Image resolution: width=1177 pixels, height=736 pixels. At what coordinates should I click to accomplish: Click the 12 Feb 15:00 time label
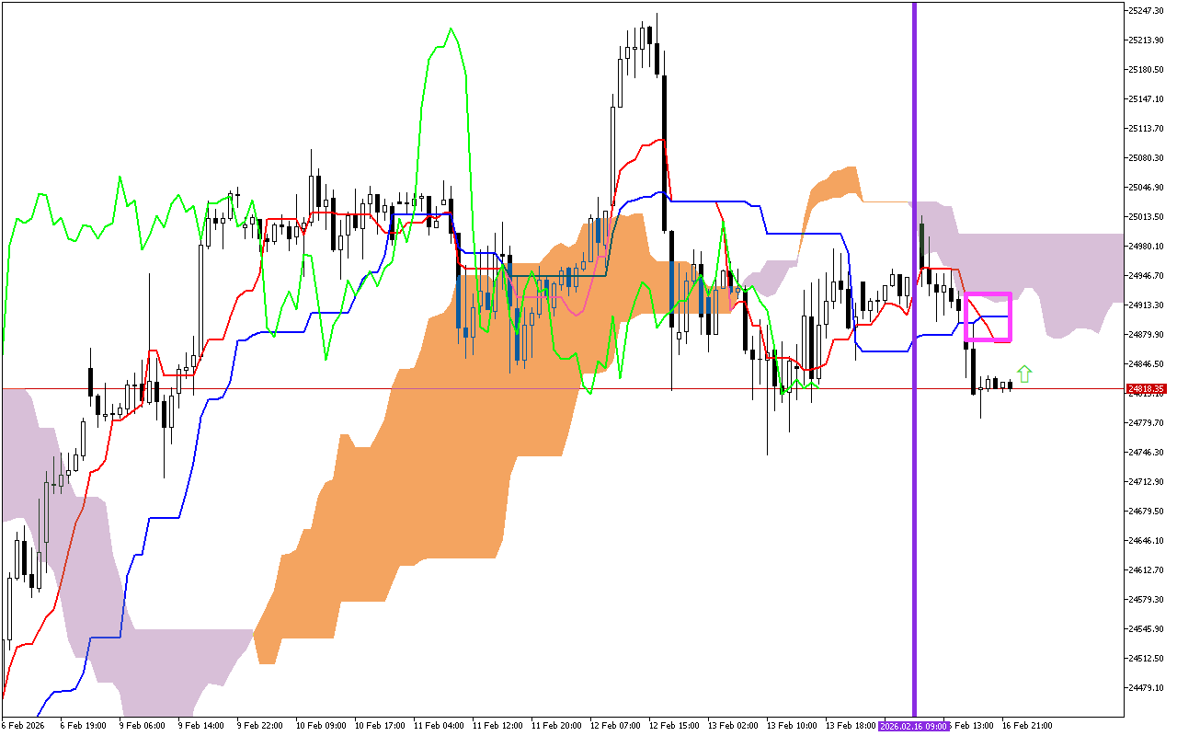677,726
